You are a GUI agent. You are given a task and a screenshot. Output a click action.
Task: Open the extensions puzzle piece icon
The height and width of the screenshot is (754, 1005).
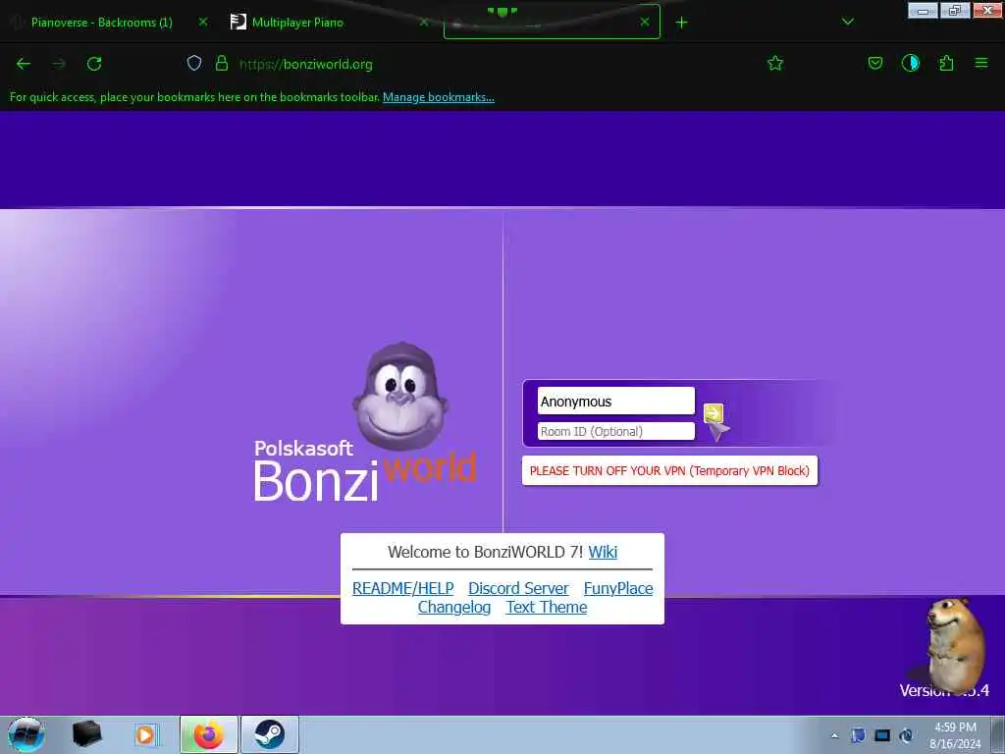coord(946,63)
